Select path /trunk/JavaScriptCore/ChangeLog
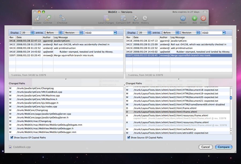 tap(66, 88)
